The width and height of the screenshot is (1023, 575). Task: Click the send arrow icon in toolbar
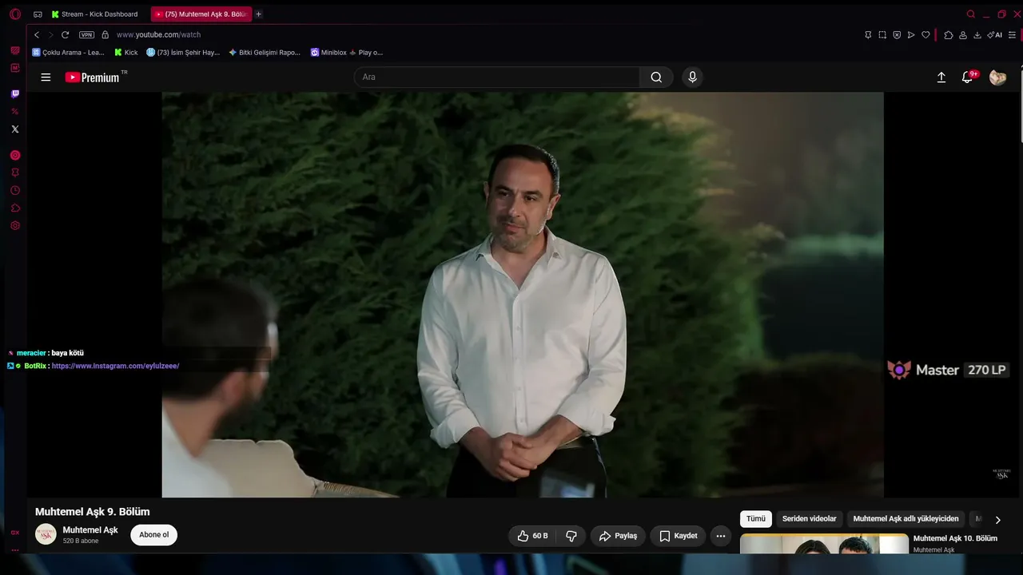tap(911, 35)
